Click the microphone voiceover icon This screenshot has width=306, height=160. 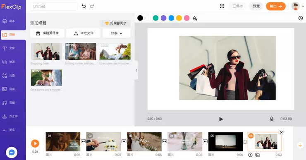tap(271, 119)
